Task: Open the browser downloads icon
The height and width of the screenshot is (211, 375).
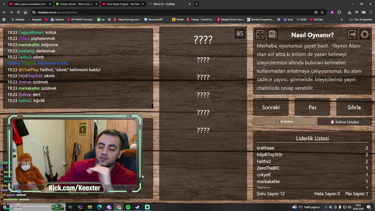Action: click(350, 12)
